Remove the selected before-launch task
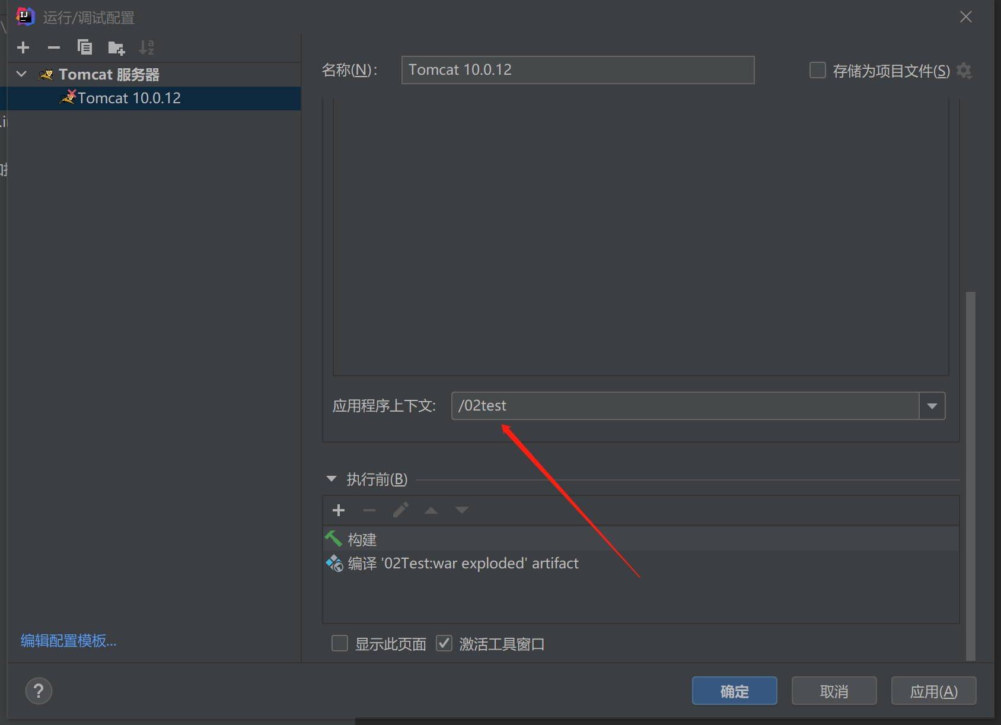This screenshot has height=725, width=1001. (369, 510)
